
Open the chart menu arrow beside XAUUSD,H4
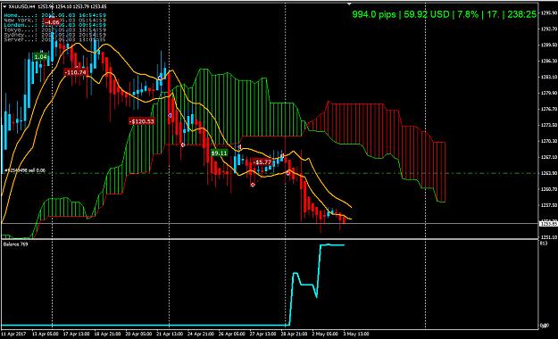pyautogui.click(x=4, y=6)
